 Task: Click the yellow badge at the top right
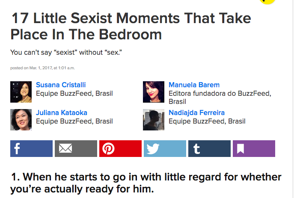(x=267, y=2)
